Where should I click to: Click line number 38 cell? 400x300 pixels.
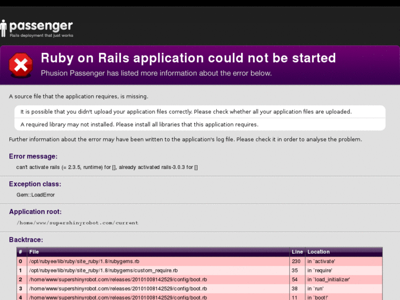296,288
